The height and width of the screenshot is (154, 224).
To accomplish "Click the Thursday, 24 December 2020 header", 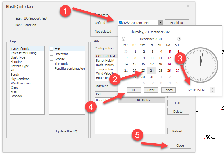I will click(151, 32).
